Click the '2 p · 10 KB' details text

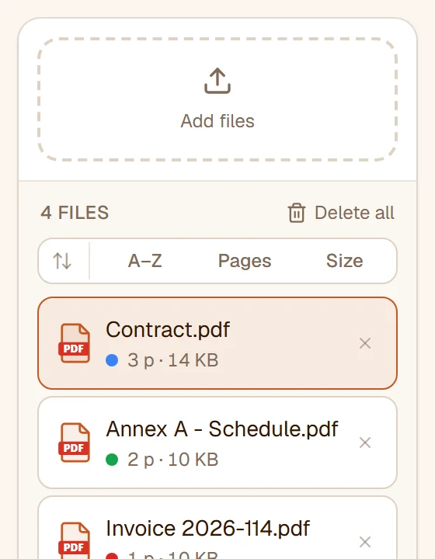(x=173, y=460)
